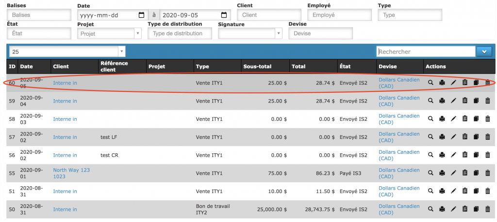Focus the Rechercher search field

(425, 51)
